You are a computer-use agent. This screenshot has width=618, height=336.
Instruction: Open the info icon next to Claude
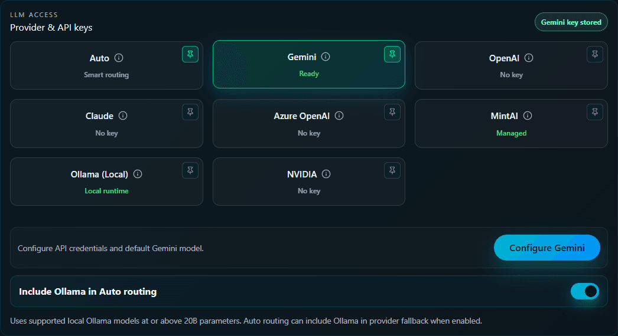click(x=123, y=116)
